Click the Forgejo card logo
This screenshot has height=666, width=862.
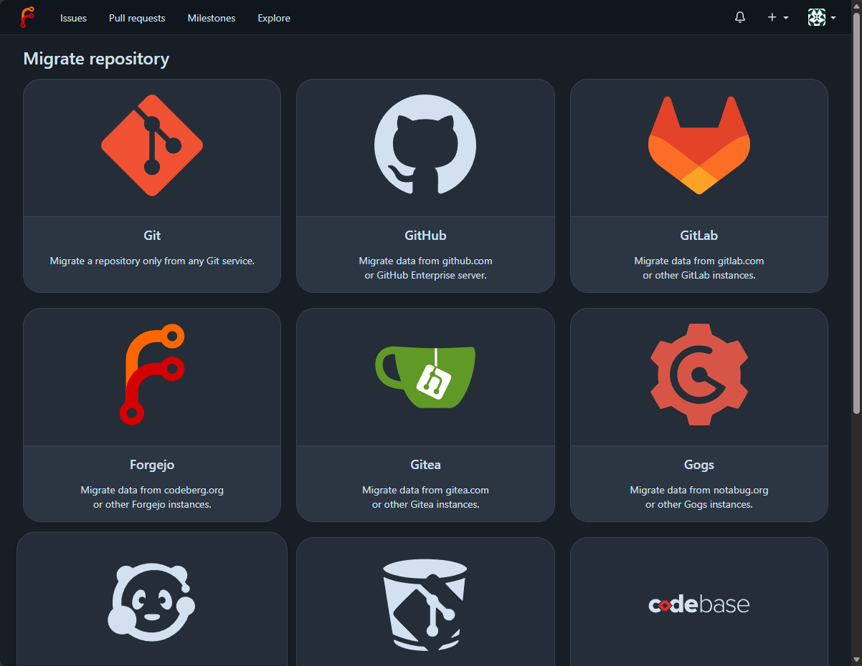(x=152, y=375)
